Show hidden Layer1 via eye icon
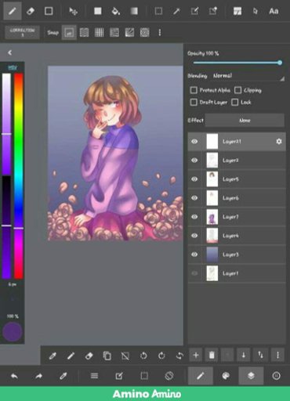The height and width of the screenshot is (401, 290). 194,273
